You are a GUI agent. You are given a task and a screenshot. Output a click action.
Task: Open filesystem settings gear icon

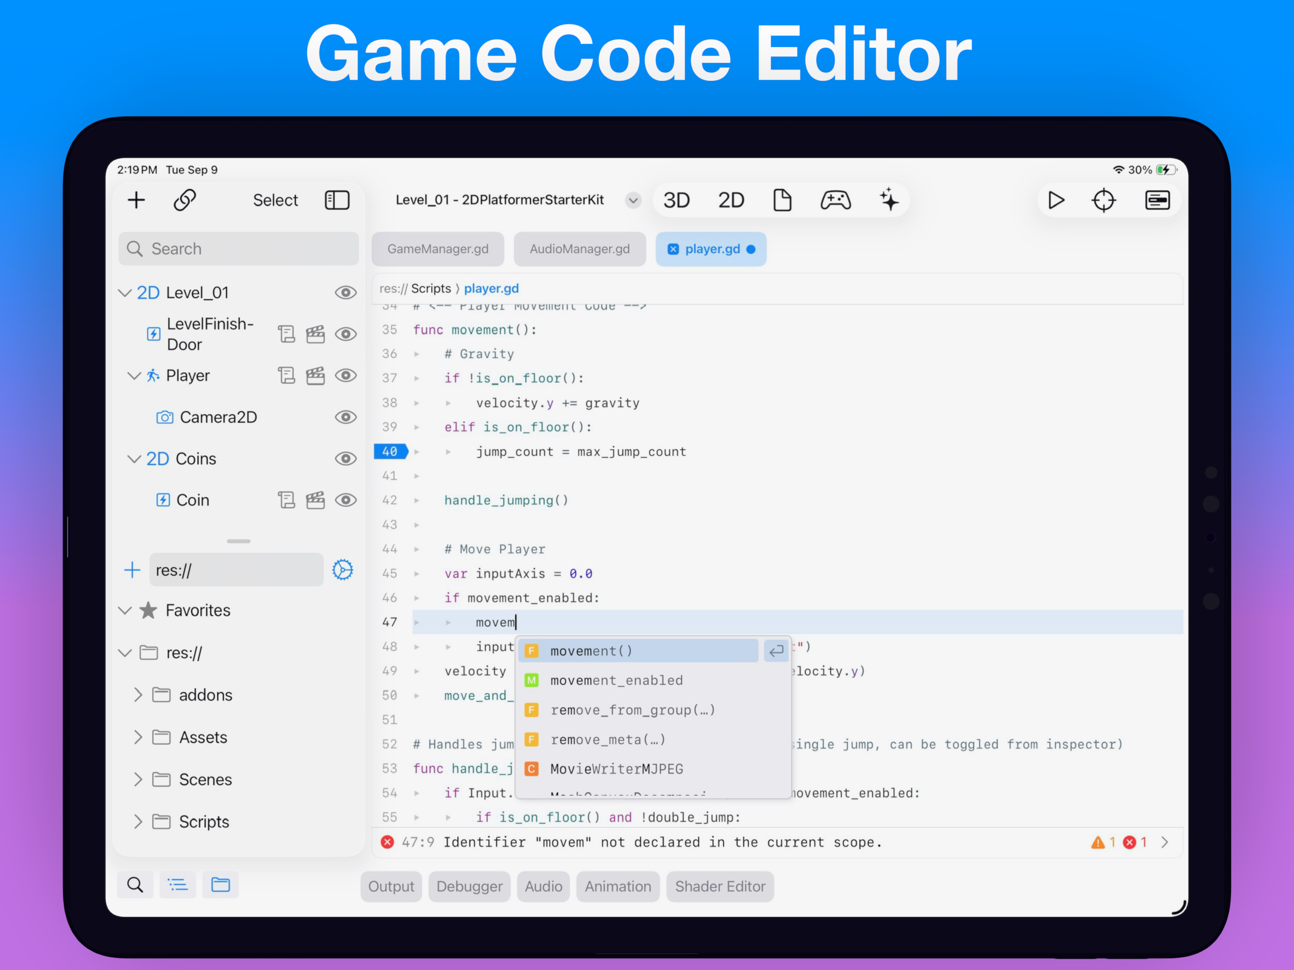coord(343,570)
